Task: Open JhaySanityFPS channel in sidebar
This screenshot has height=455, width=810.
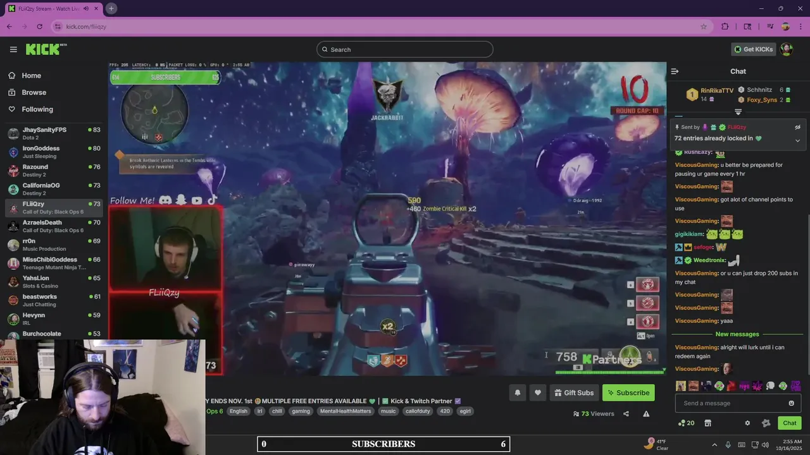Action: pos(54,133)
